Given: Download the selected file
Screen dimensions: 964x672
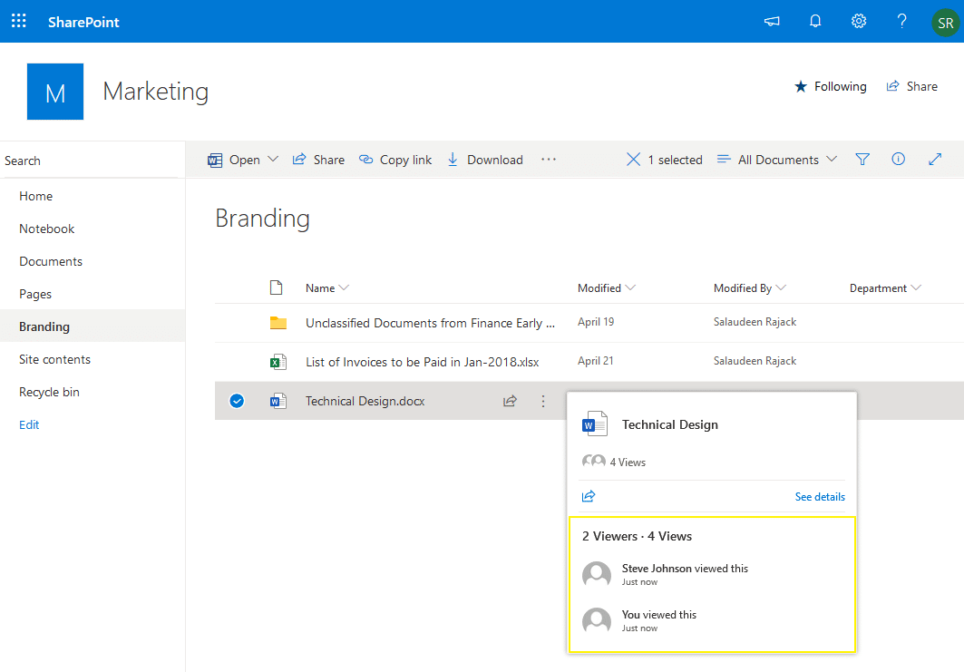Looking at the screenshot, I should [485, 160].
